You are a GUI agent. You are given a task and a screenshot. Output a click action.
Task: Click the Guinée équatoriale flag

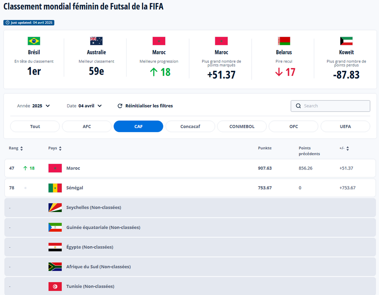click(55, 227)
